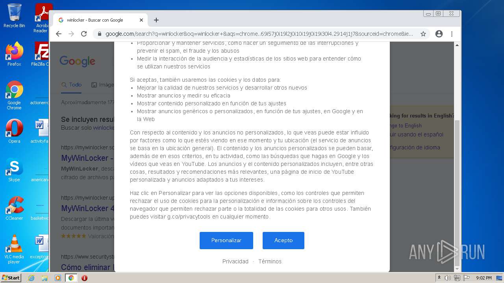Open the VLC media player shortcut

[x=14, y=249]
